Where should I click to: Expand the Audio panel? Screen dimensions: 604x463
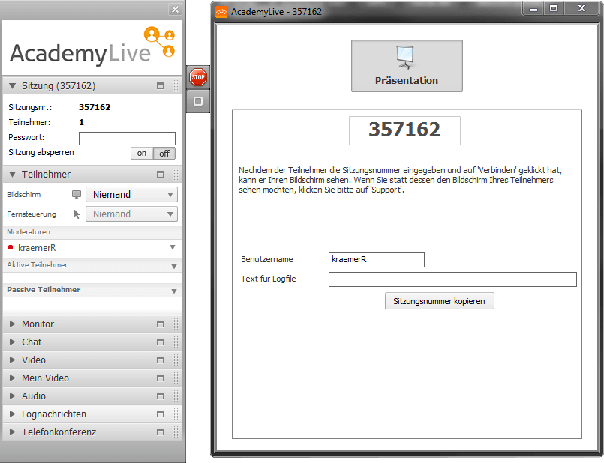pyautogui.click(x=12, y=396)
